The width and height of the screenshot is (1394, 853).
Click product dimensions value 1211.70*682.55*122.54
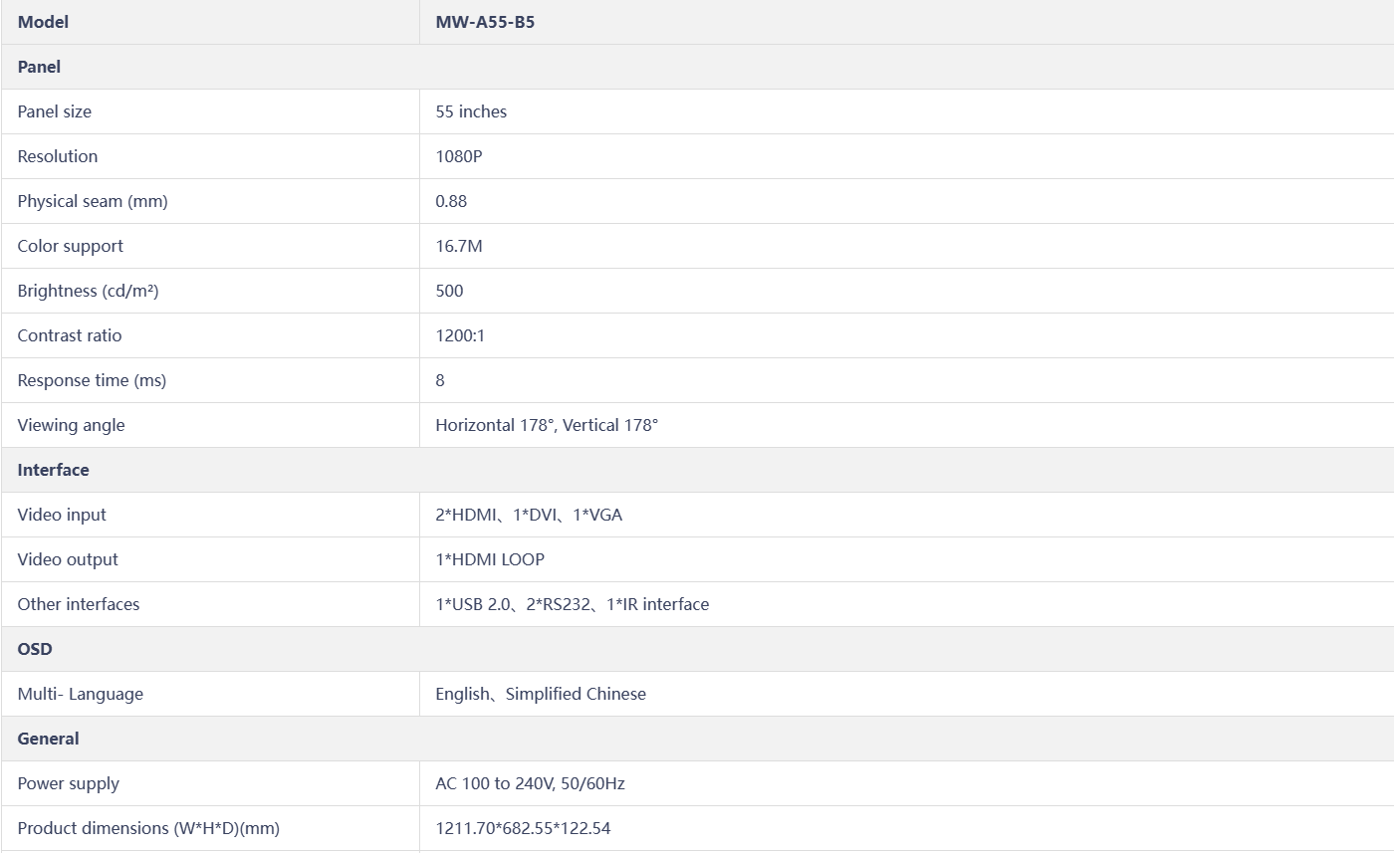pyautogui.click(x=523, y=828)
